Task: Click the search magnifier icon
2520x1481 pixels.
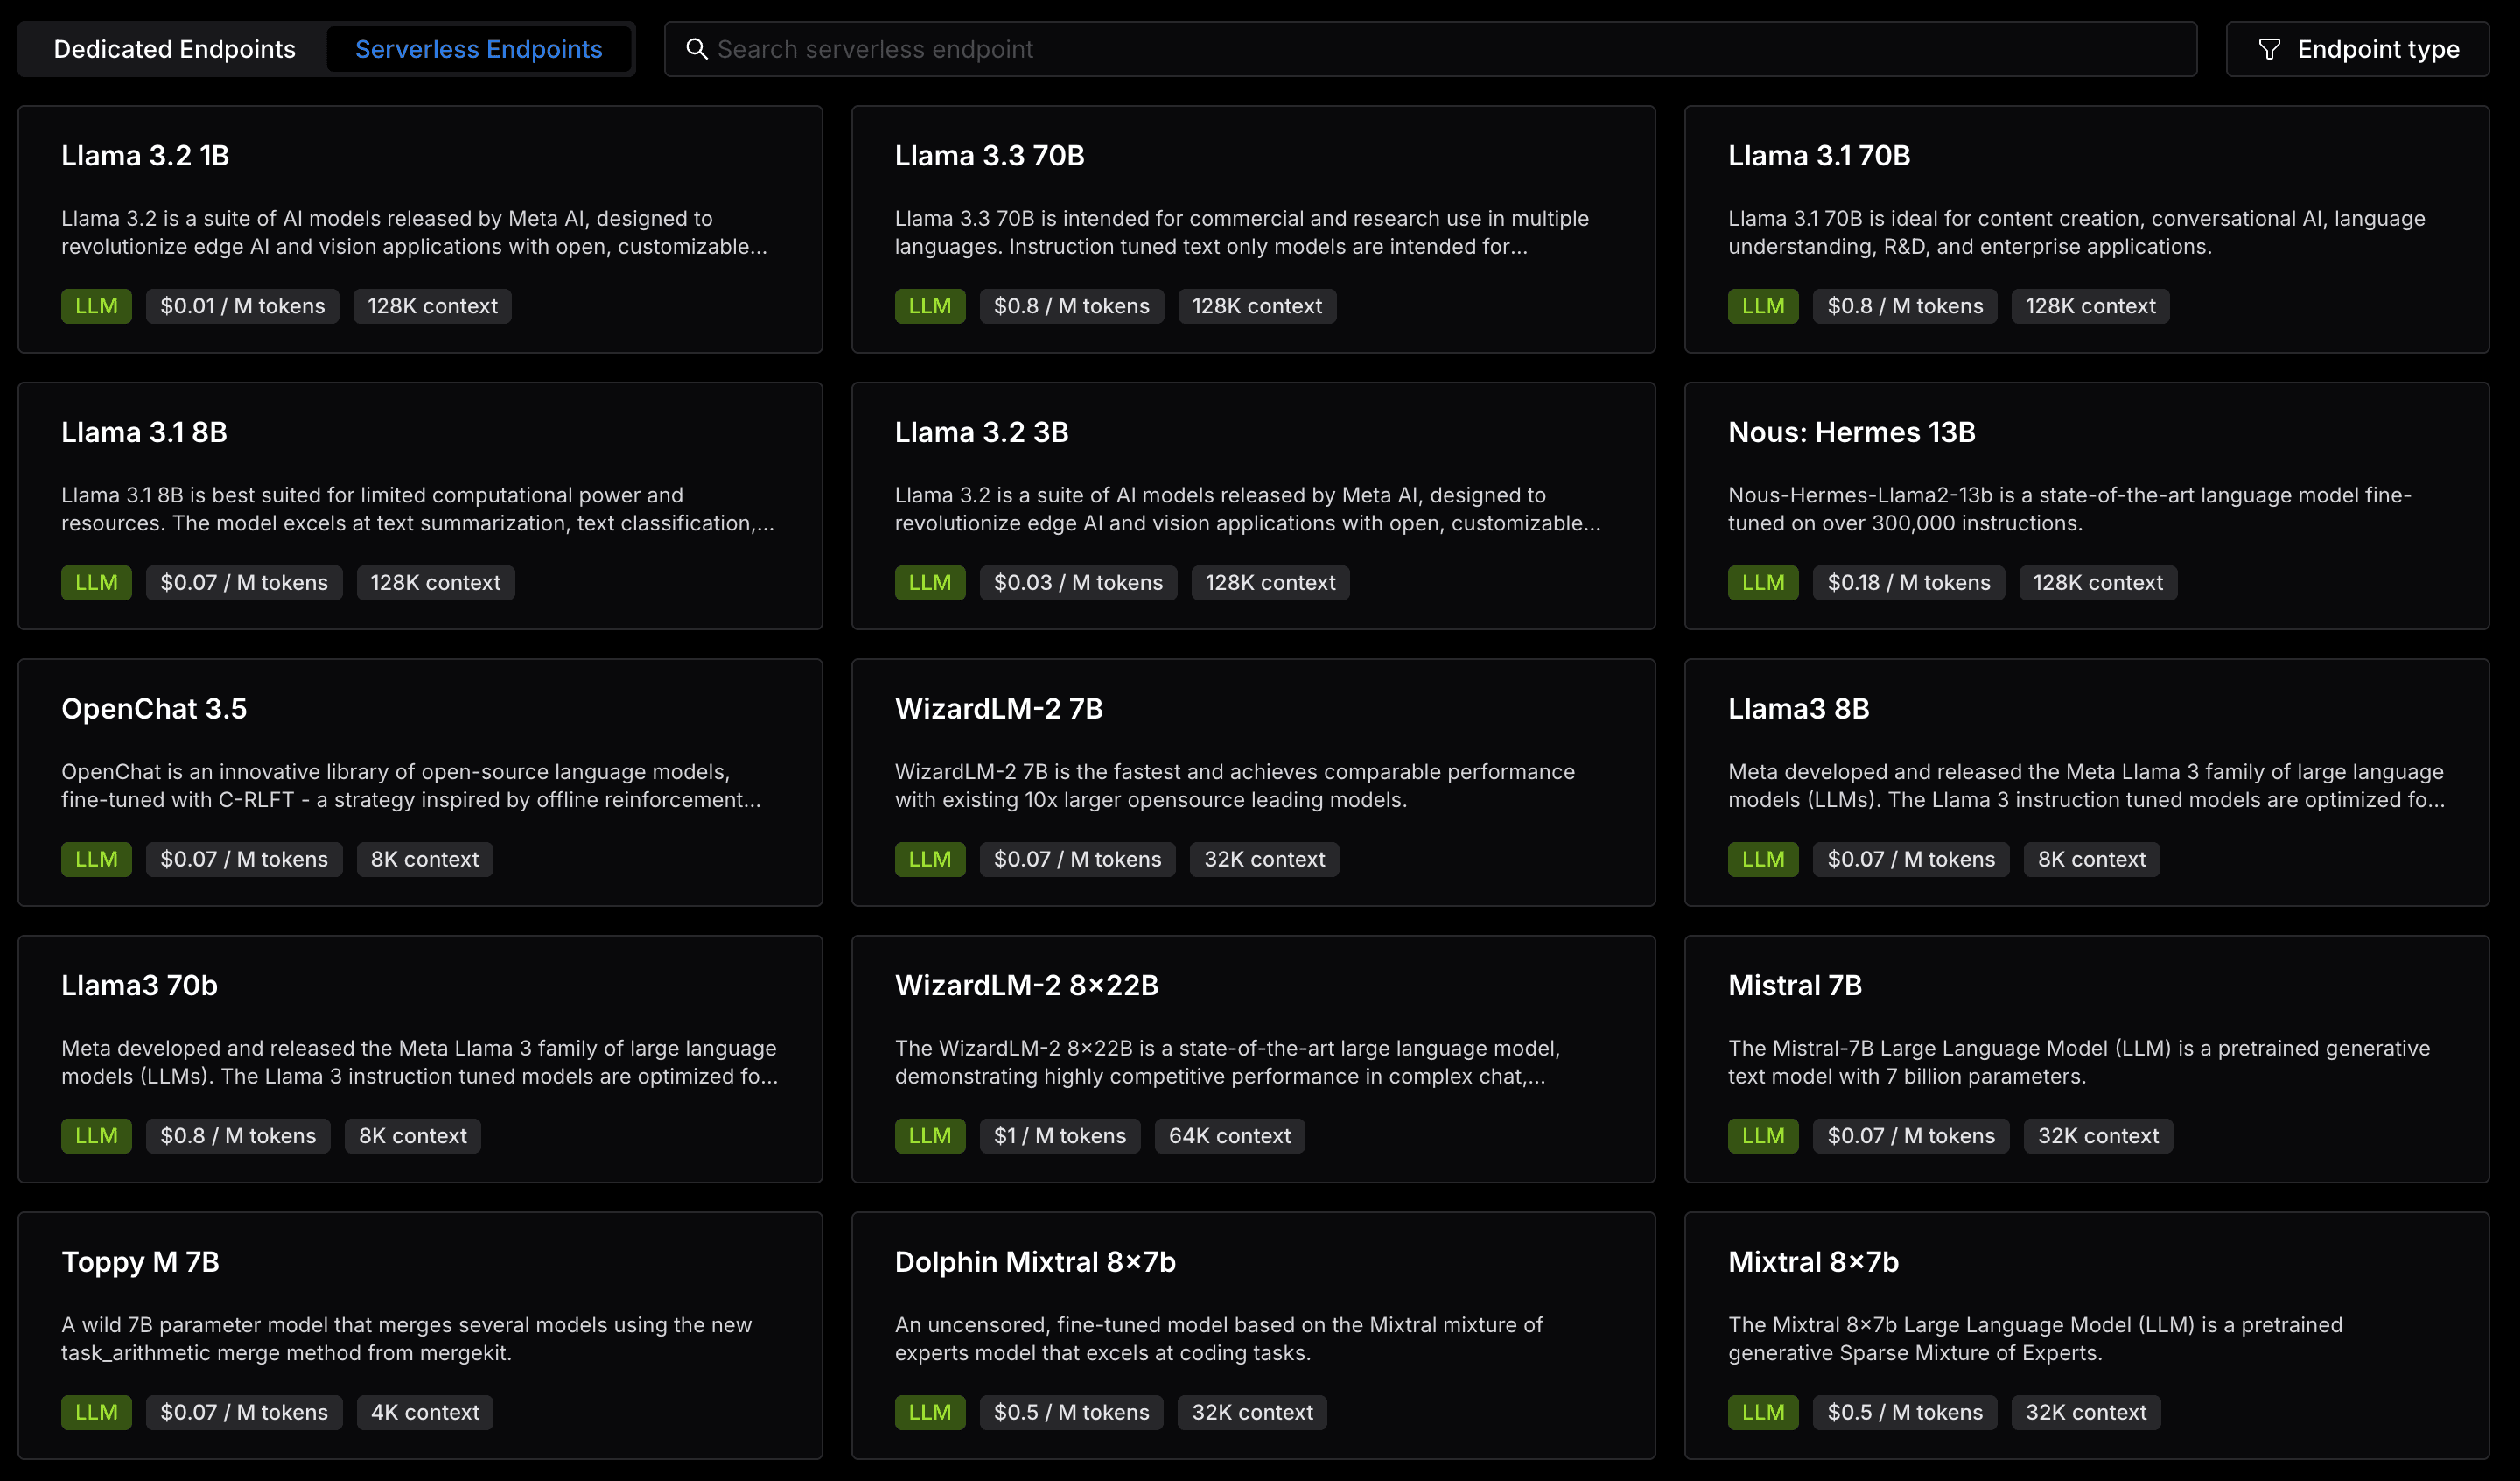Action: 696,49
